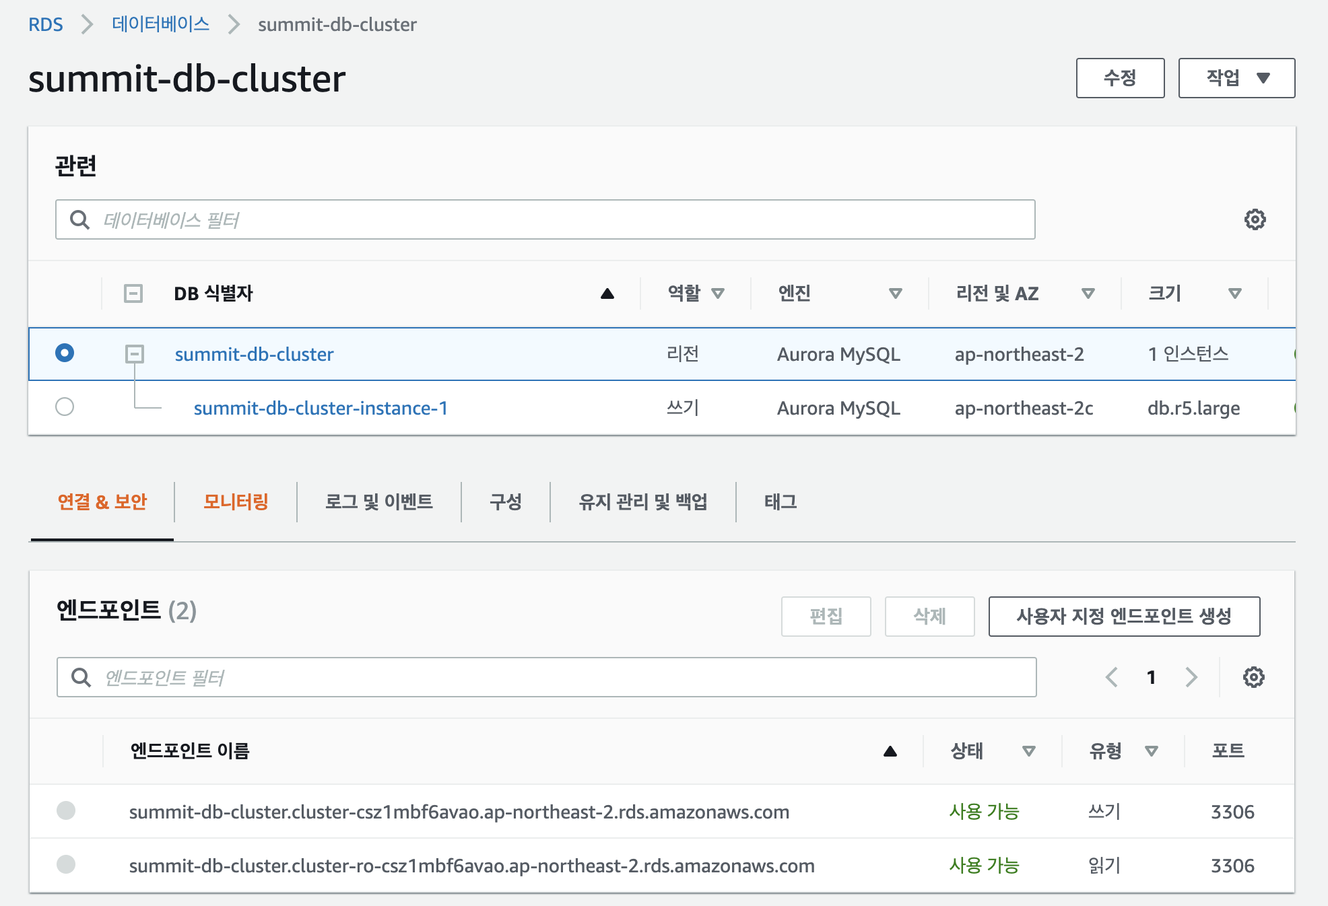Open the 로그 및 이벤트 tab
This screenshot has height=906, width=1328.
[378, 501]
